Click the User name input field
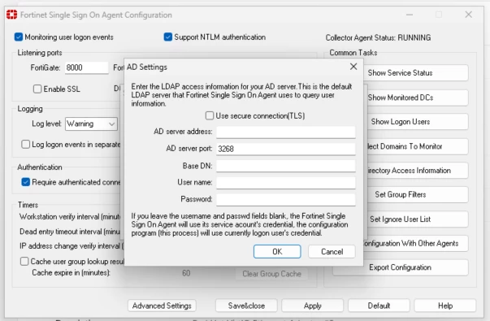This screenshot has height=321, width=490. pos(285,183)
